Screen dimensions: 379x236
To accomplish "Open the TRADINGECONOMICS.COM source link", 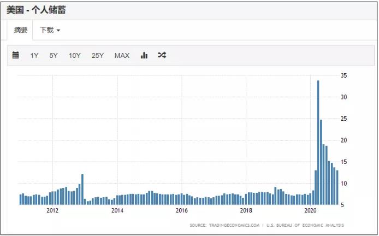I will pyautogui.click(x=233, y=225).
